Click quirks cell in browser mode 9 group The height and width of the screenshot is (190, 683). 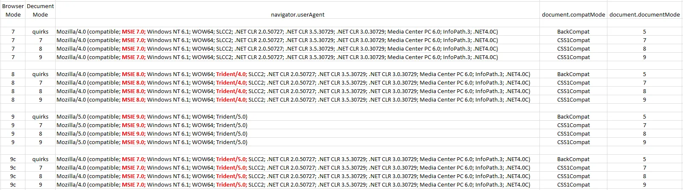click(x=40, y=116)
